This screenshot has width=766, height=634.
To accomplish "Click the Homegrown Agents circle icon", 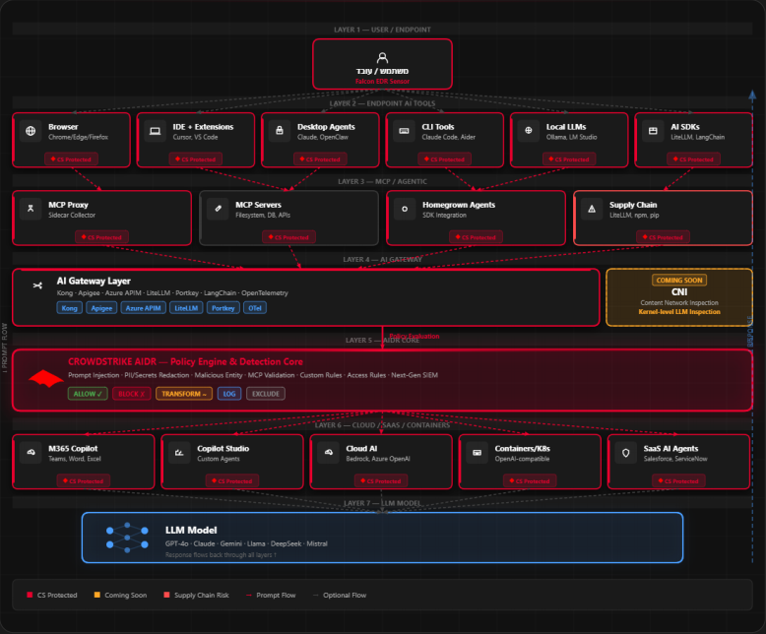I will (x=405, y=209).
